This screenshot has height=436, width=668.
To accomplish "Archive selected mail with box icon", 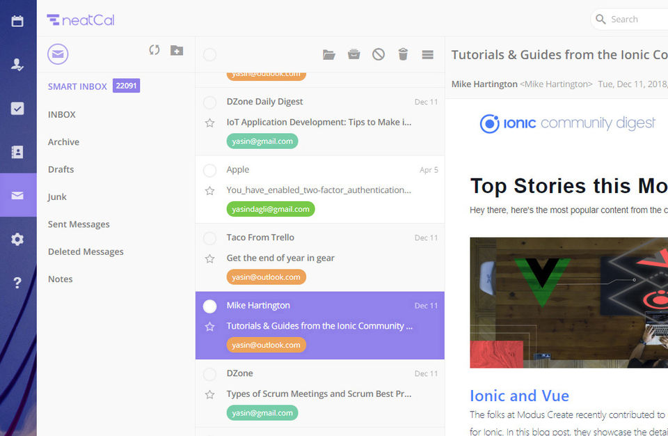I will [x=353, y=54].
